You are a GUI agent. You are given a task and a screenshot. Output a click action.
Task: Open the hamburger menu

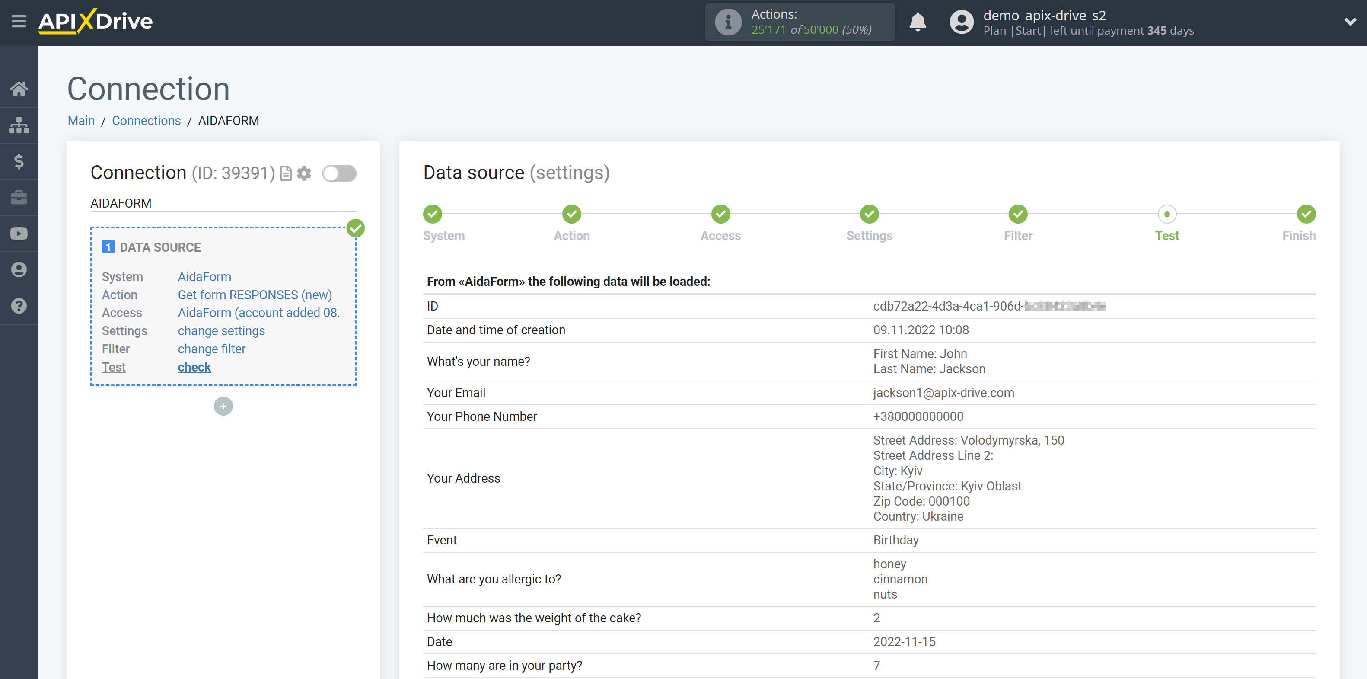click(19, 22)
